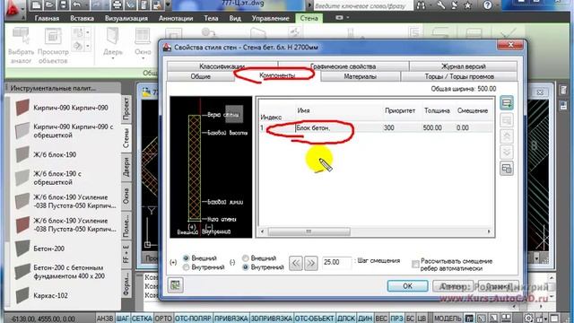Select the Внешний radio for the (+) side
The image size is (574, 323).
186,258
